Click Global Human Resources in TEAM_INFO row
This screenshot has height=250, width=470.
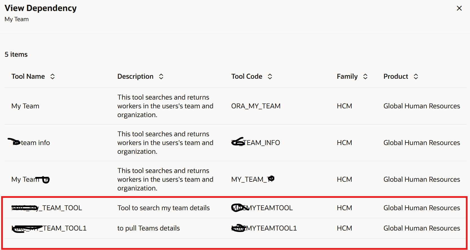422,143
